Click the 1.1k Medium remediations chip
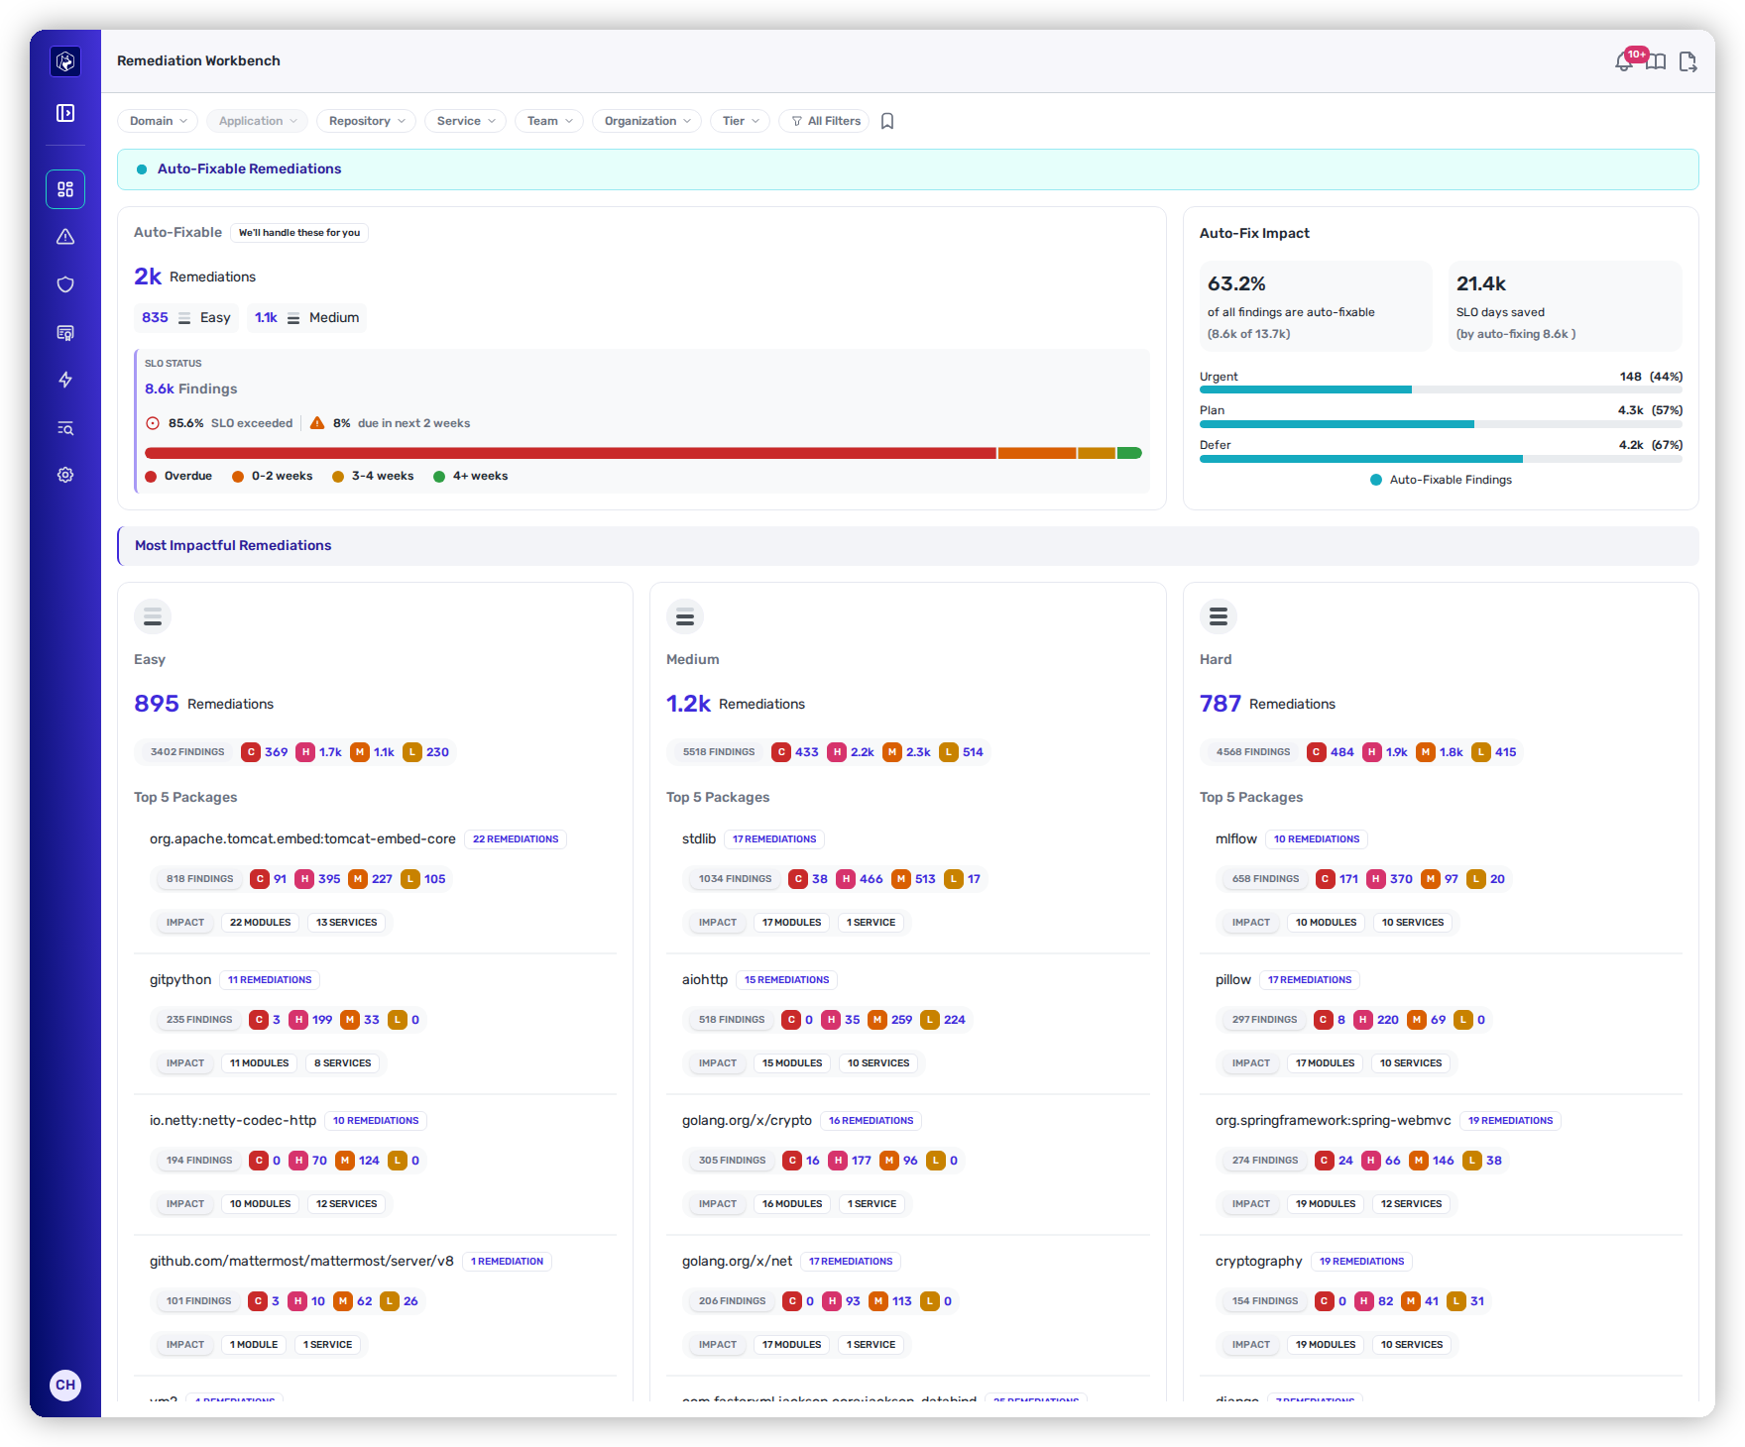 306,318
